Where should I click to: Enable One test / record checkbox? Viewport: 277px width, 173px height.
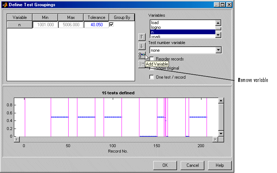(151, 77)
